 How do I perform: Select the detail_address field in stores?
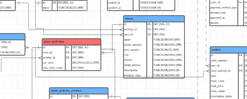pos(132,65)
